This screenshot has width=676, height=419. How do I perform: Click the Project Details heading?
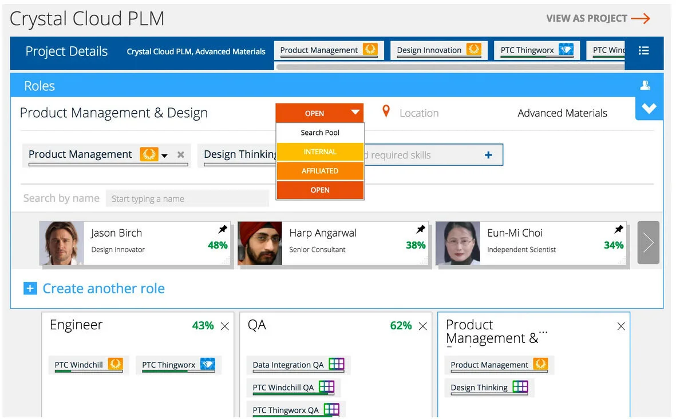(66, 51)
